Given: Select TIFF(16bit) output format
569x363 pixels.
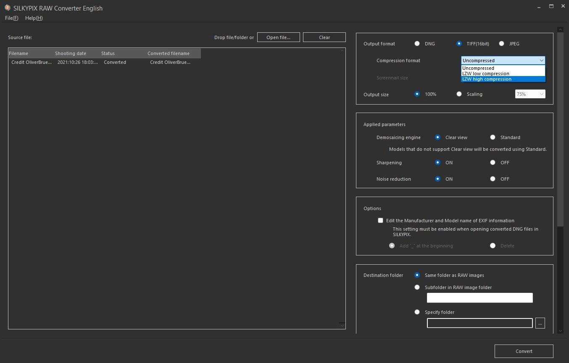Looking at the screenshot, I should pos(459,43).
